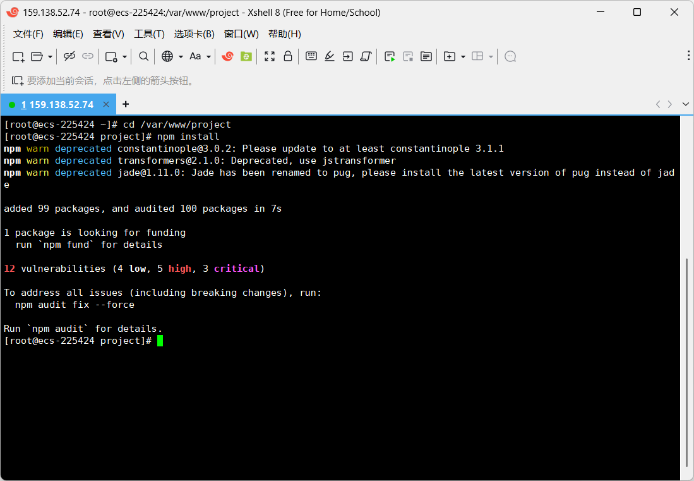Open the toolbar overflow three-dots menu
This screenshot has height=481, width=694.
pyautogui.click(x=688, y=56)
